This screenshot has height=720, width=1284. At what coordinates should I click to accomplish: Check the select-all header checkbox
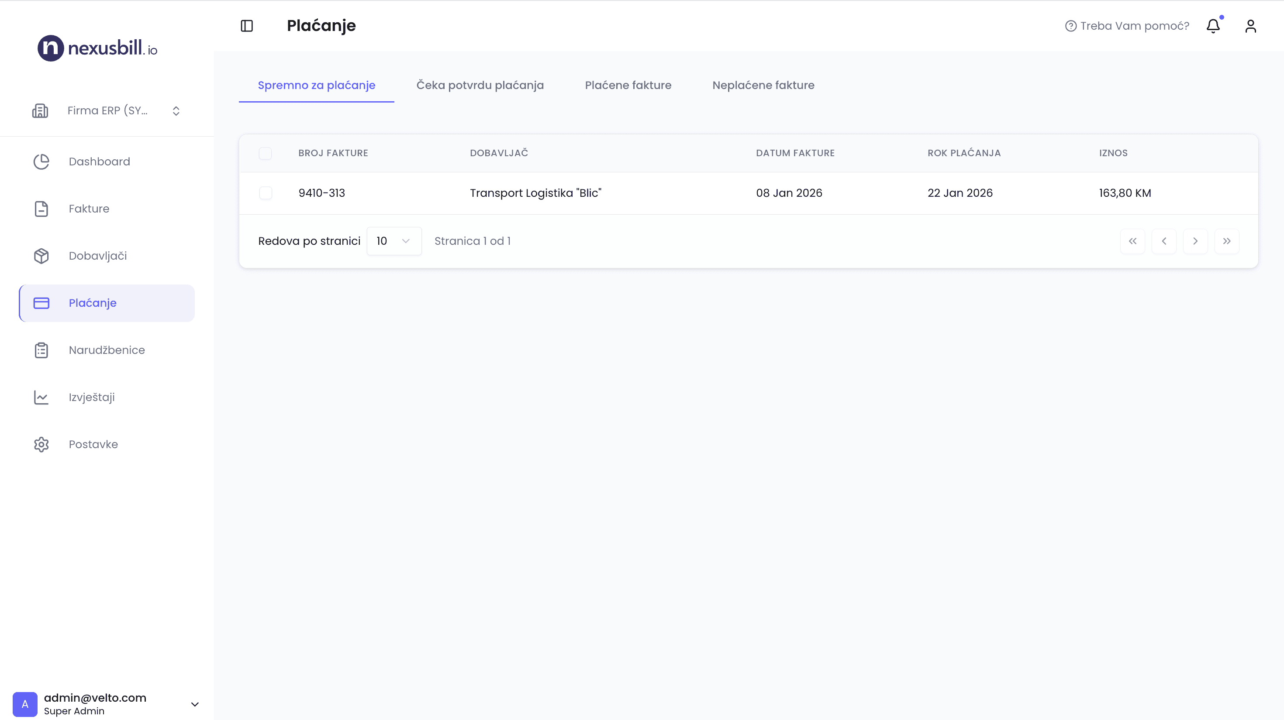[265, 153]
